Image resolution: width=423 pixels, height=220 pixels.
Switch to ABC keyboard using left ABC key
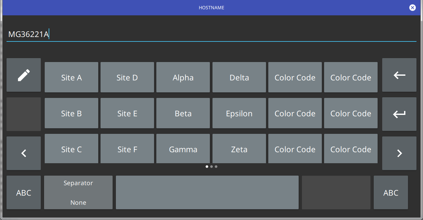click(x=23, y=193)
